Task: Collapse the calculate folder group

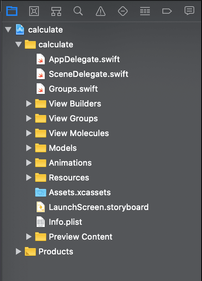Action: [18, 44]
